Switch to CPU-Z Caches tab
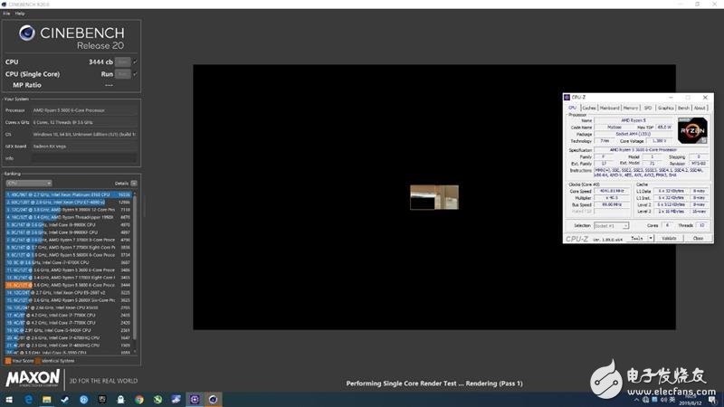 589,108
